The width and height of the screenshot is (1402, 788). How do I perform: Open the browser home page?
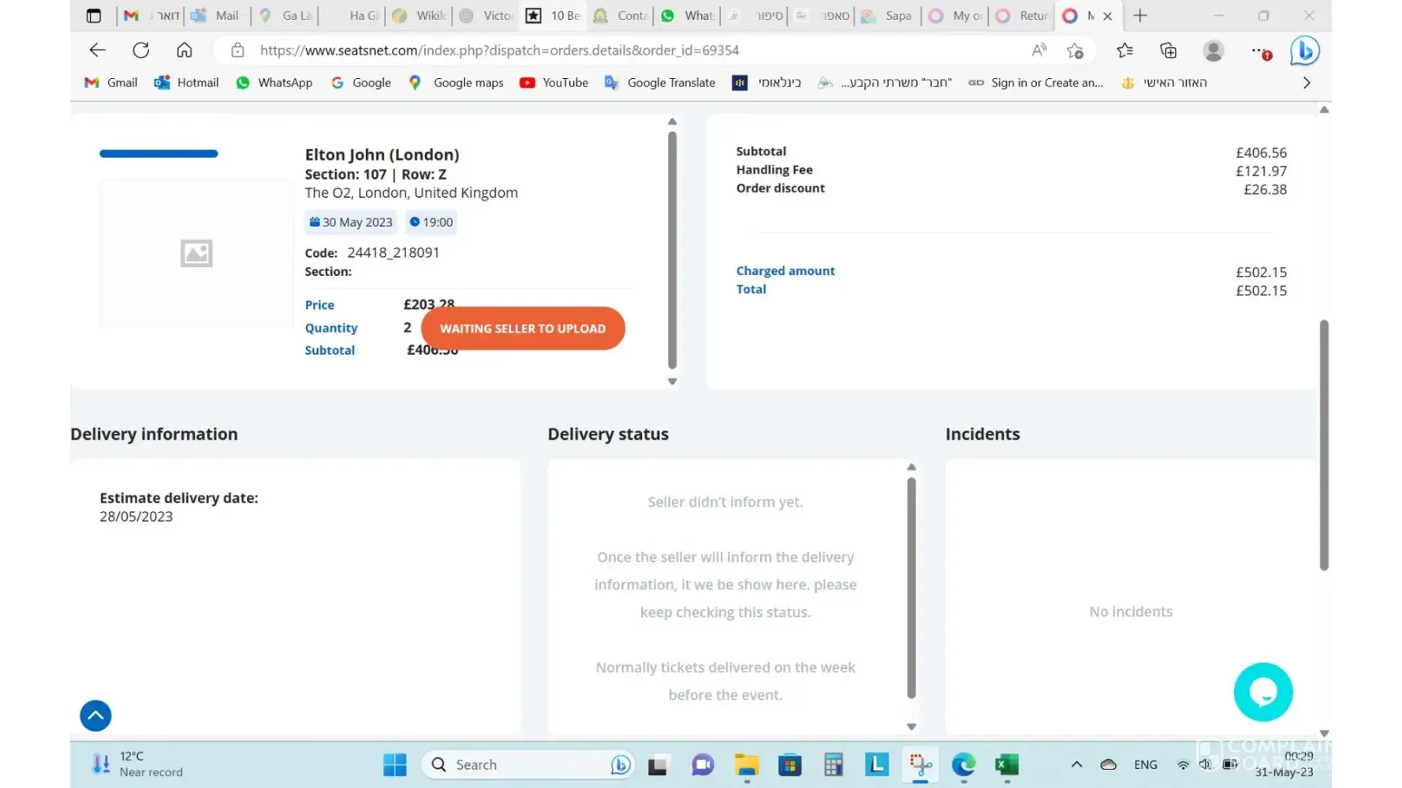coord(185,50)
